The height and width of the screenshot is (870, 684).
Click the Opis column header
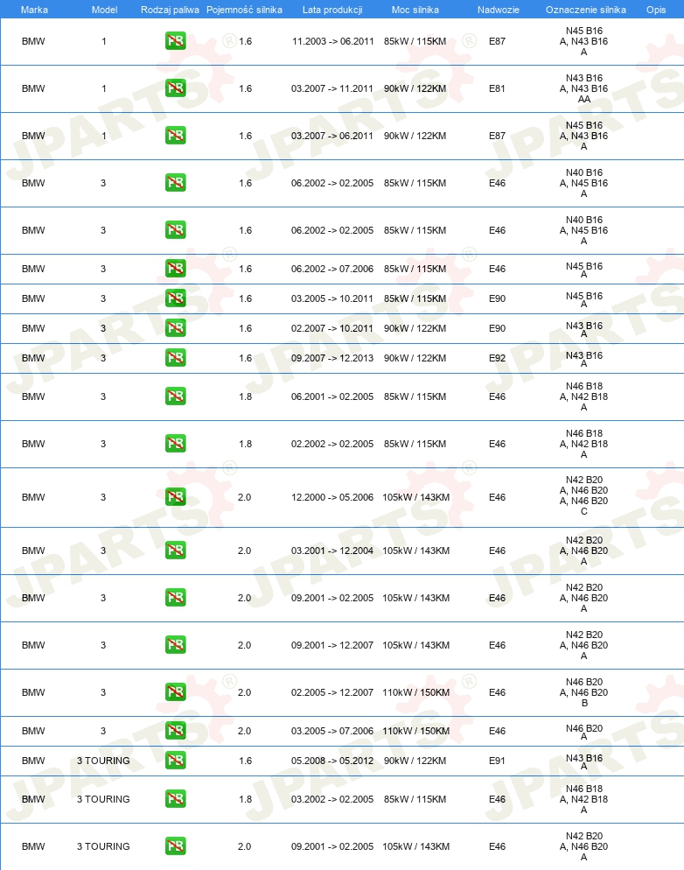pos(656,10)
